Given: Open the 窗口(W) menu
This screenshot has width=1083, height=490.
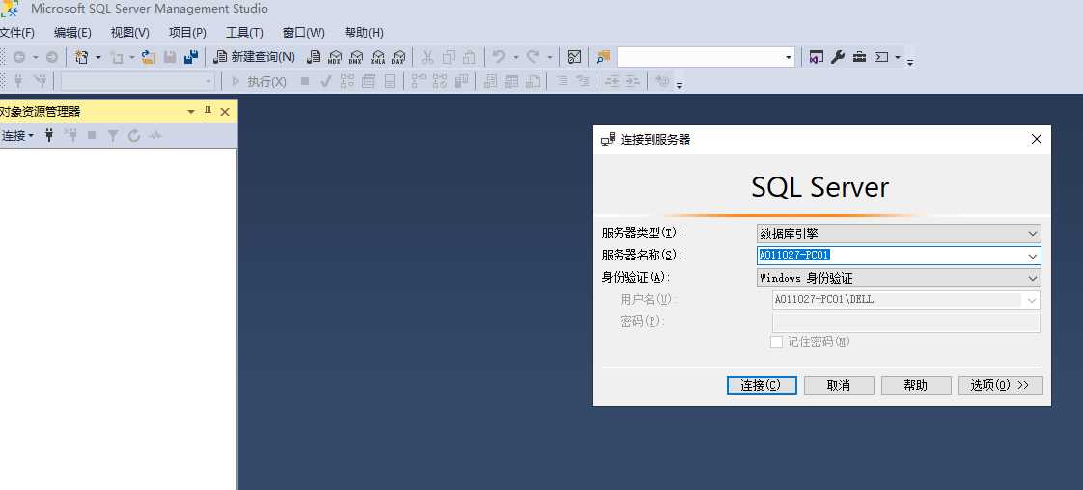Looking at the screenshot, I should pyautogui.click(x=304, y=33).
